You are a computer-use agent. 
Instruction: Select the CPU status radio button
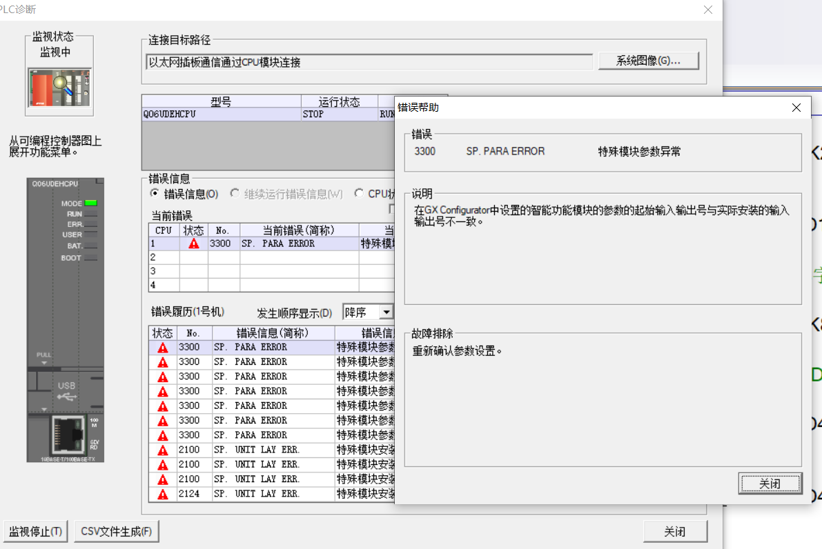[359, 194]
